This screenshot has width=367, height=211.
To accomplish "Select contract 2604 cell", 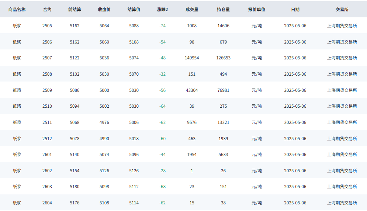I will point(47,203).
